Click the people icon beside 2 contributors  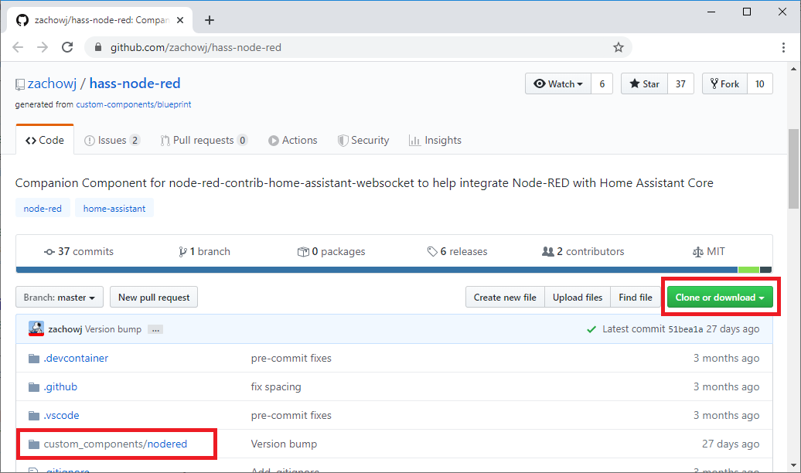point(547,251)
